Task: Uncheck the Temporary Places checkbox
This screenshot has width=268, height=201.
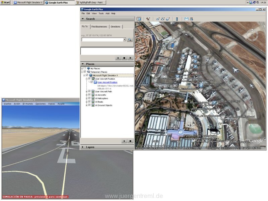Action: (x=85, y=72)
